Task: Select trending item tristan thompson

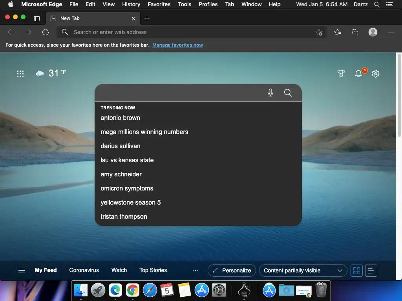Action: tap(198, 216)
